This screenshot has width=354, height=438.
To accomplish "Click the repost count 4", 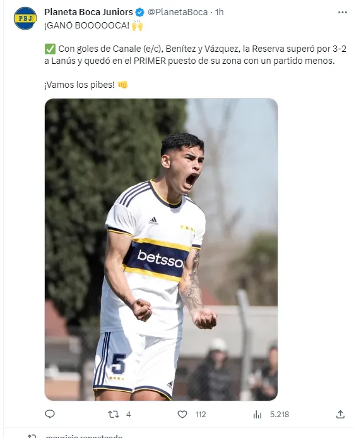I will (128, 414).
